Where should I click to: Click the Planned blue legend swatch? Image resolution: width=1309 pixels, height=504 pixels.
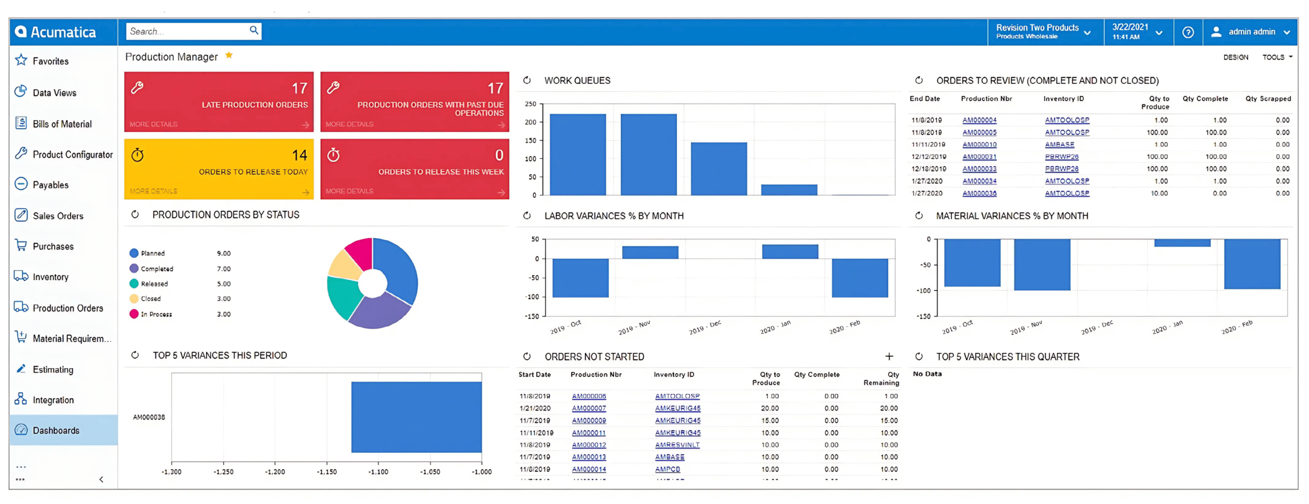pyautogui.click(x=134, y=253)
